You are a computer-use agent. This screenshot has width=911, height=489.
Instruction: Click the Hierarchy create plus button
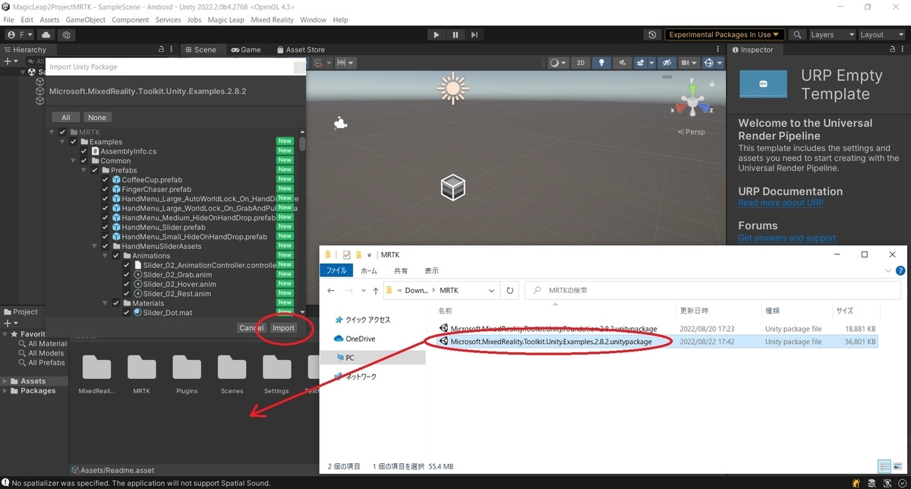[9, 62]
